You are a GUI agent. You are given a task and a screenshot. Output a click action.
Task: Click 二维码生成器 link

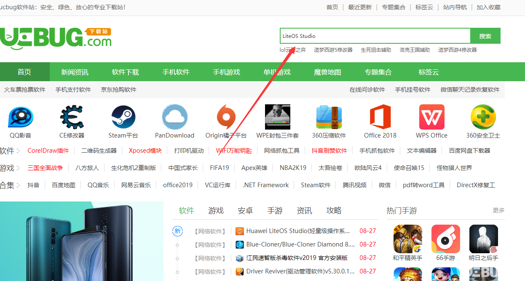pos(99,151)
